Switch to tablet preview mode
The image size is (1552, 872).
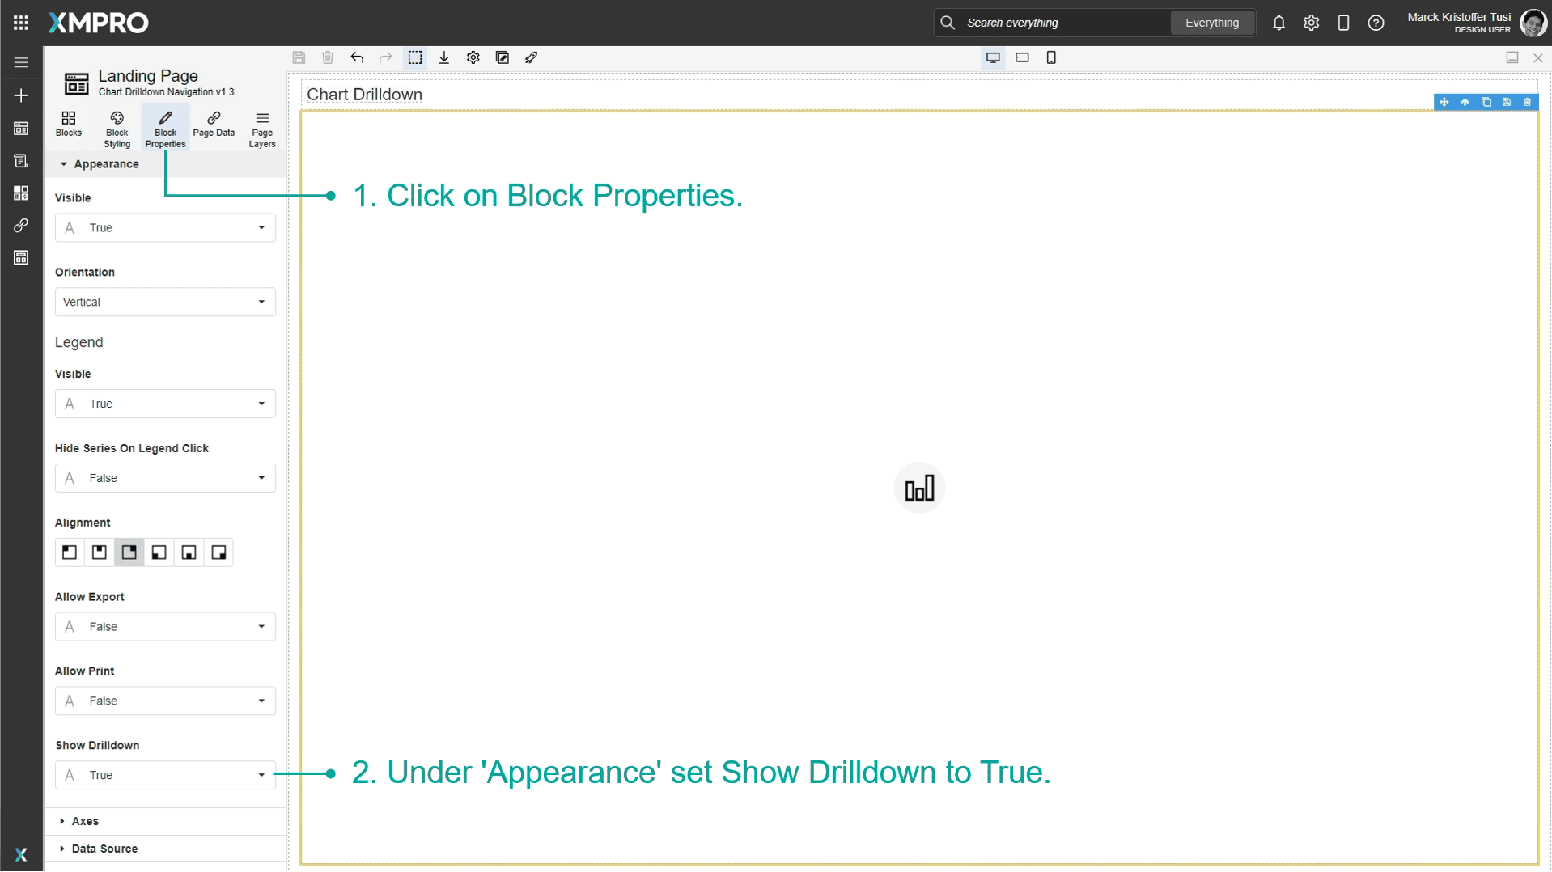[1022, 57]
